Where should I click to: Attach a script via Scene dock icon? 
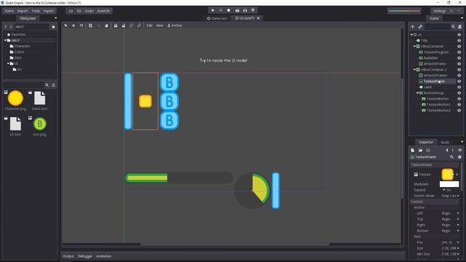[459, 27]
